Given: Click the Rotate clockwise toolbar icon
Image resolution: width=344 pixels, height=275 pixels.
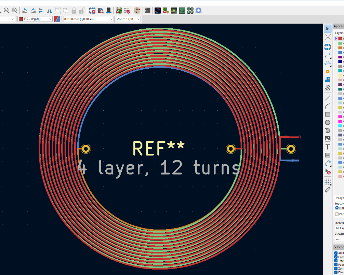Looking at the screenshot, I should pos(33,11).
